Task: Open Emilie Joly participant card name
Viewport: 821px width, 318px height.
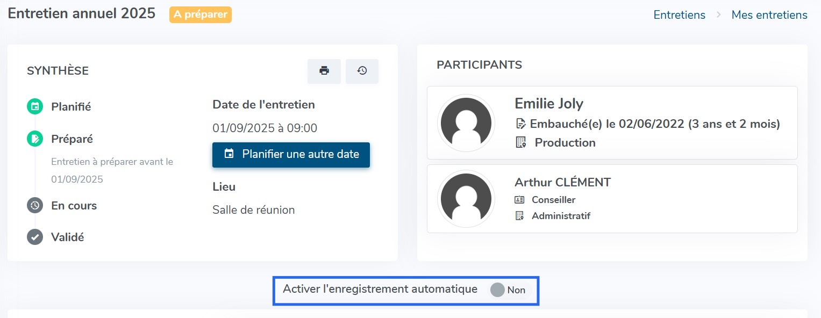Action: click(549, 103)
